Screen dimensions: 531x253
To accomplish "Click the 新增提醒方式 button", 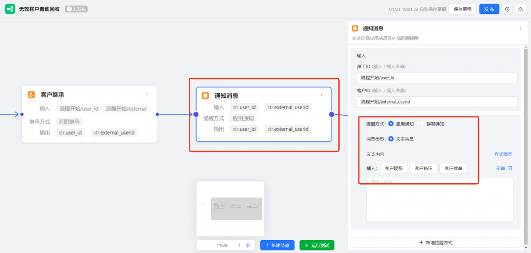I will (x=436, y=243).
